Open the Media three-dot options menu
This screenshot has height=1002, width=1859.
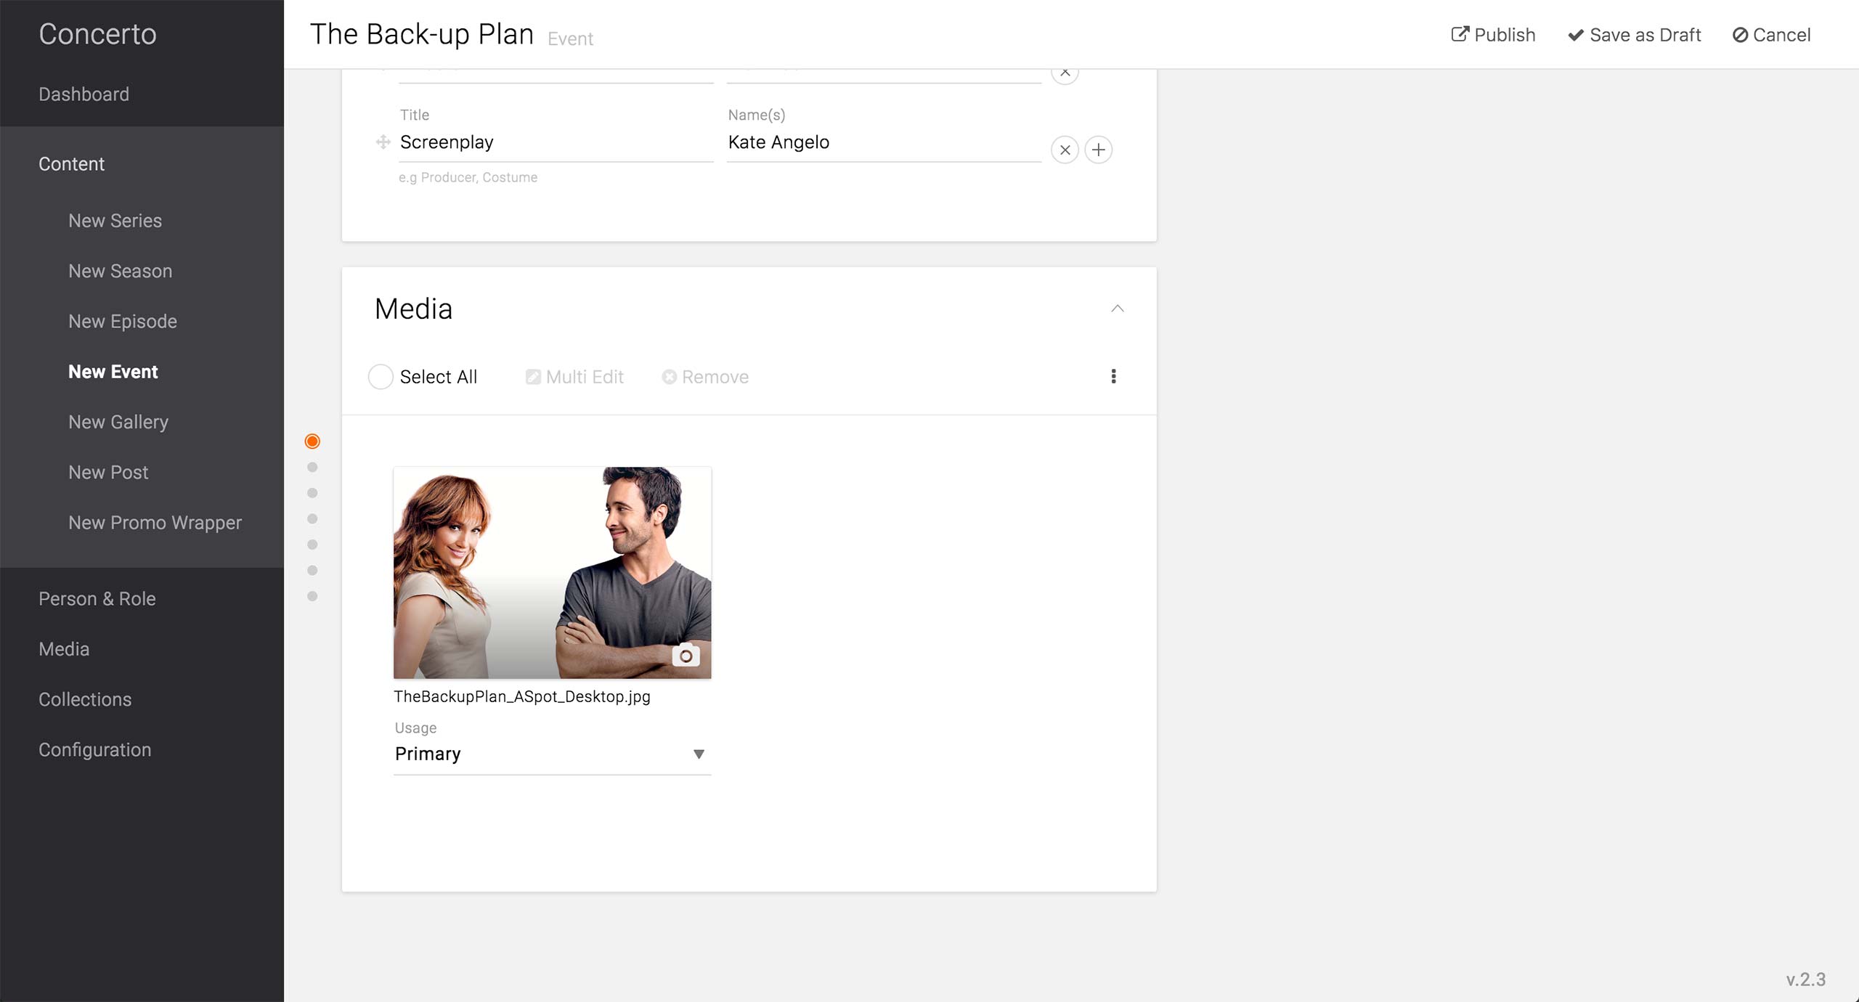point(1113,376)
